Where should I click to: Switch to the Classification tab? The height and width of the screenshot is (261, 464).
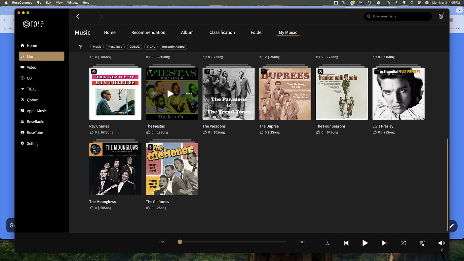pos(222,32)
